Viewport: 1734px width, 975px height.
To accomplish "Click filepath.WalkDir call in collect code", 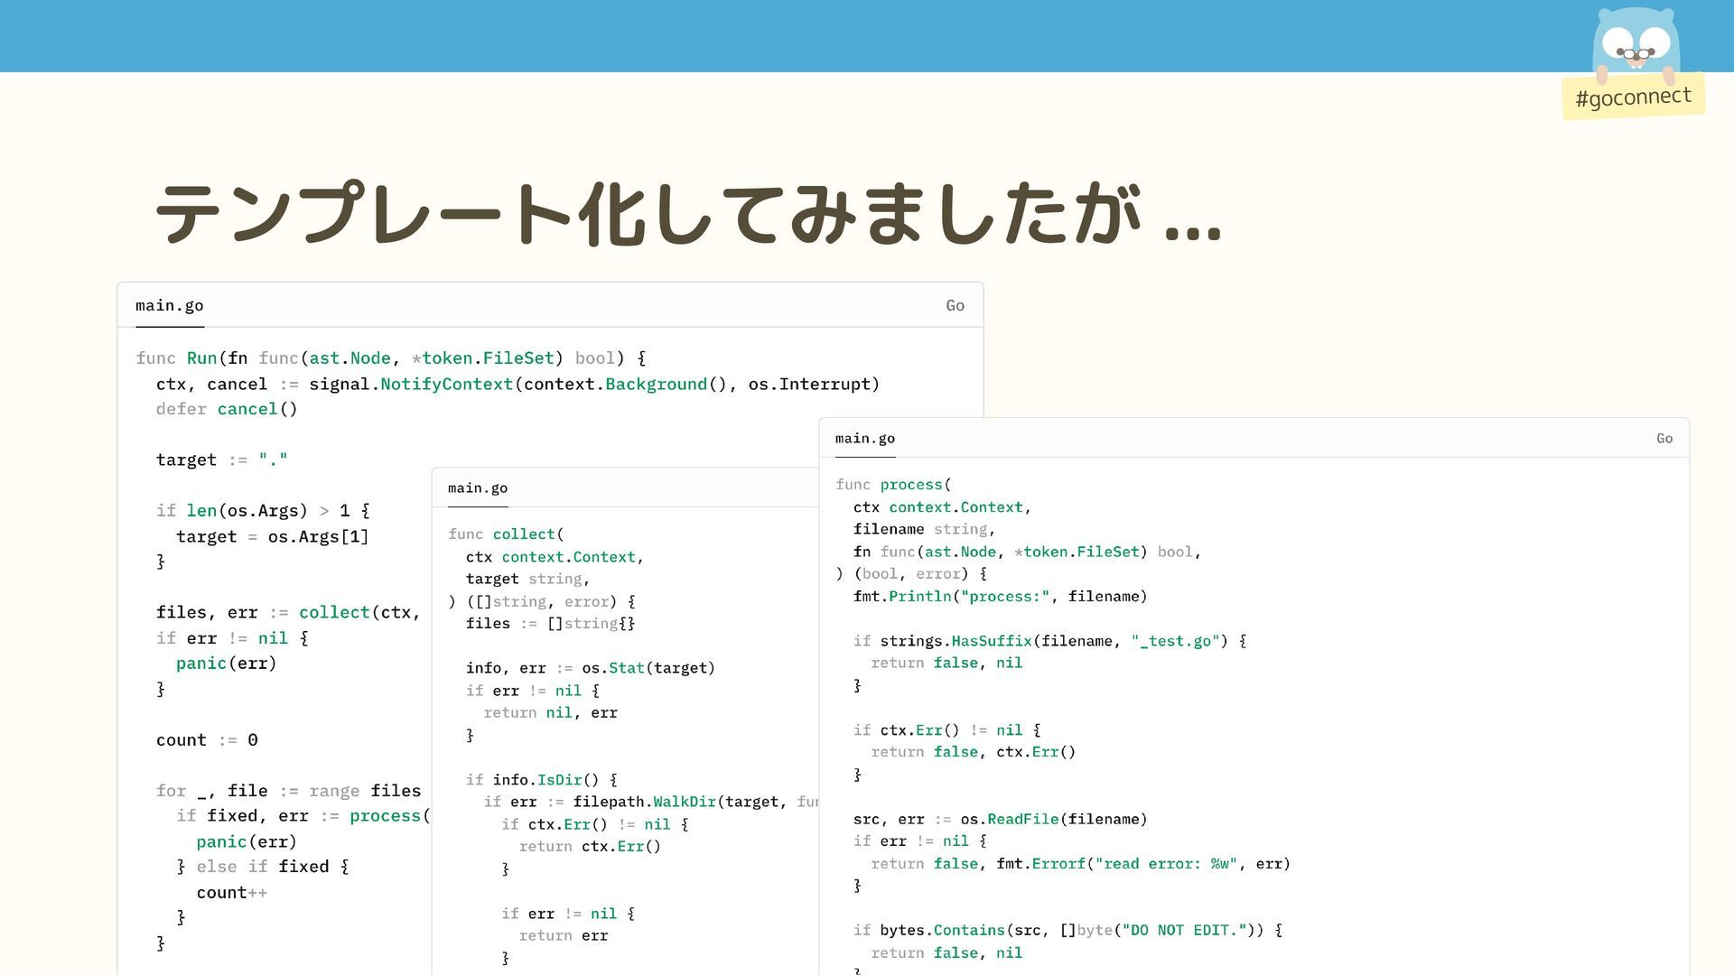I will pos(644,802).
